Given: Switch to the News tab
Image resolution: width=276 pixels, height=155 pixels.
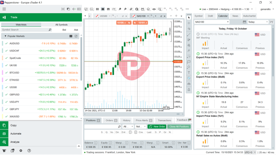Looking at the screenshot, I should point(235,16).
